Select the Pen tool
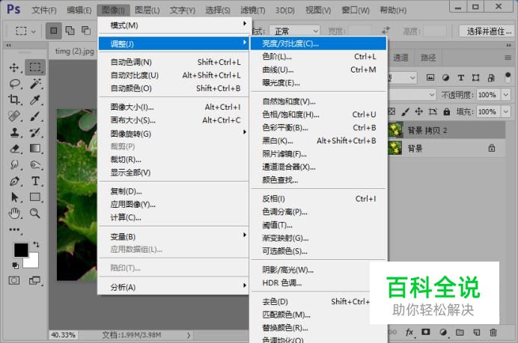Image resolution: width=518 pixels, height=343 pixels. (x=14, y=181)
